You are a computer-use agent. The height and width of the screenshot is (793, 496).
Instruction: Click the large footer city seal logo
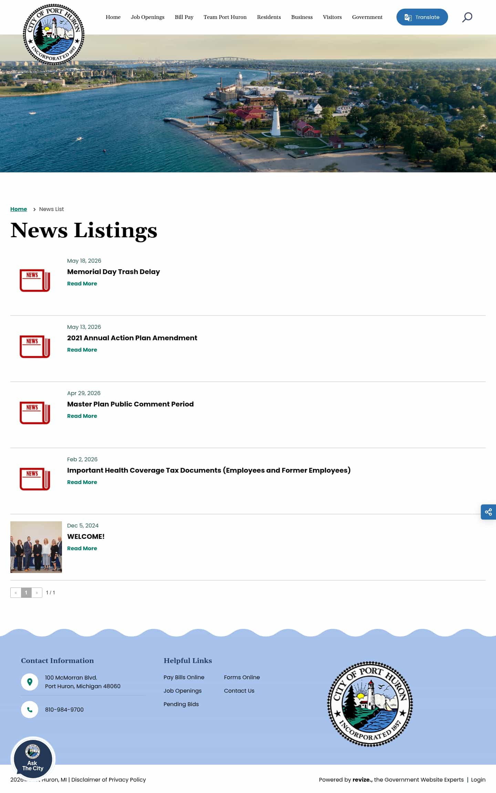pyautogui.click(x=370, y=704)
